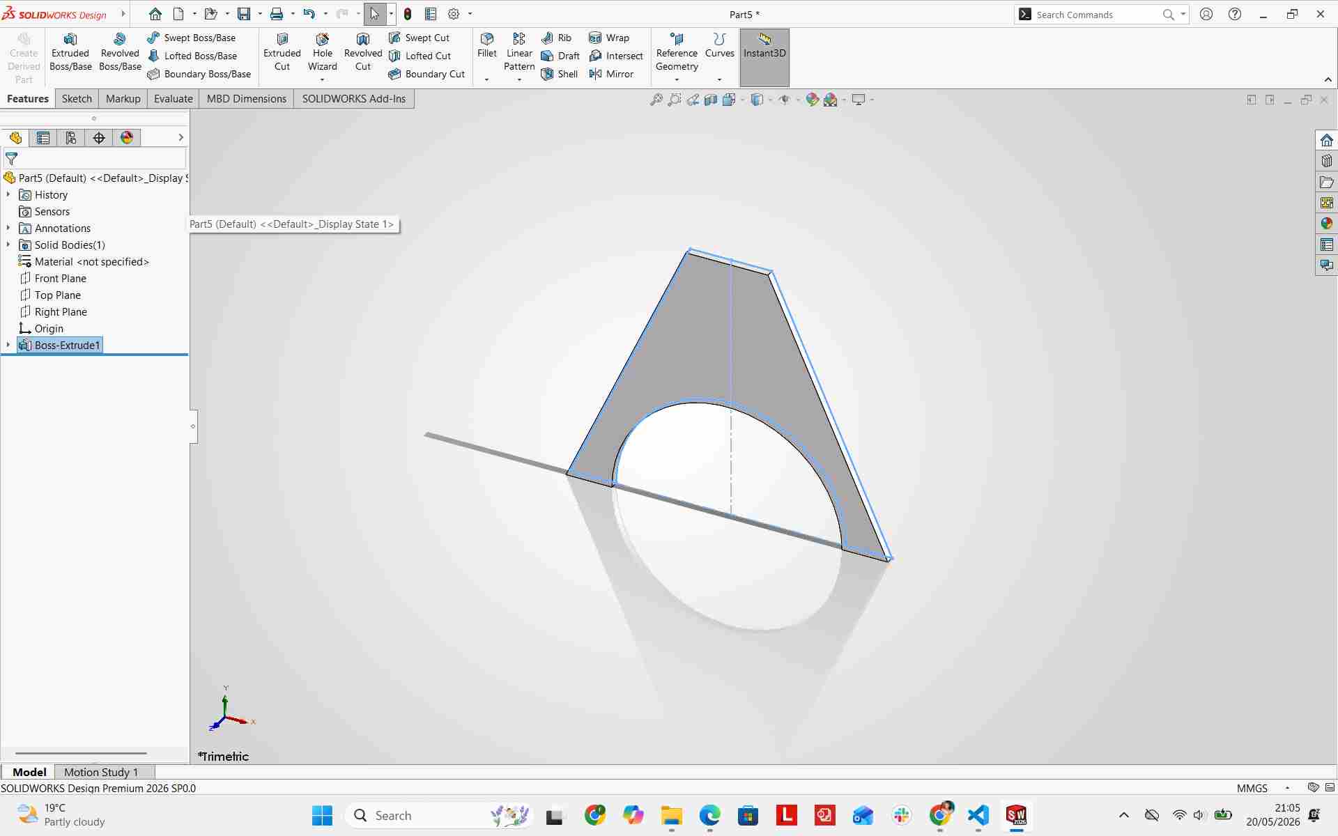Select the Lofted Cut tool

point(420,56)
